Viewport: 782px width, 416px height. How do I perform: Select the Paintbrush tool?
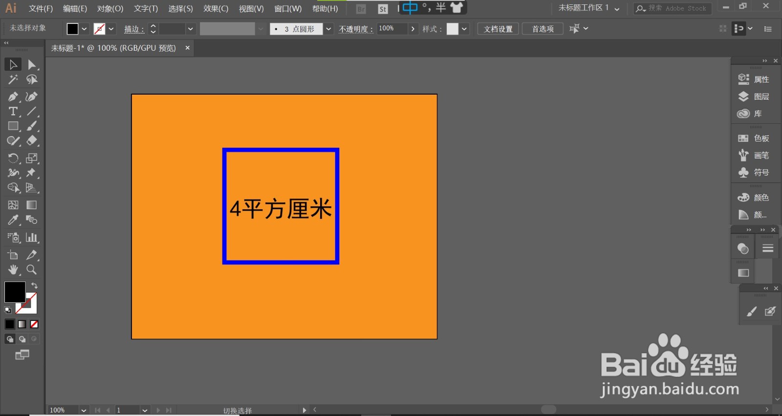tap(32, 126)
